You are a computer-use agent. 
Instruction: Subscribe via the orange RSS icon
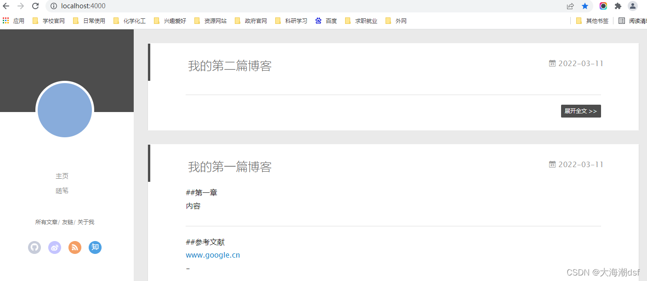click(x=75, y=247)
